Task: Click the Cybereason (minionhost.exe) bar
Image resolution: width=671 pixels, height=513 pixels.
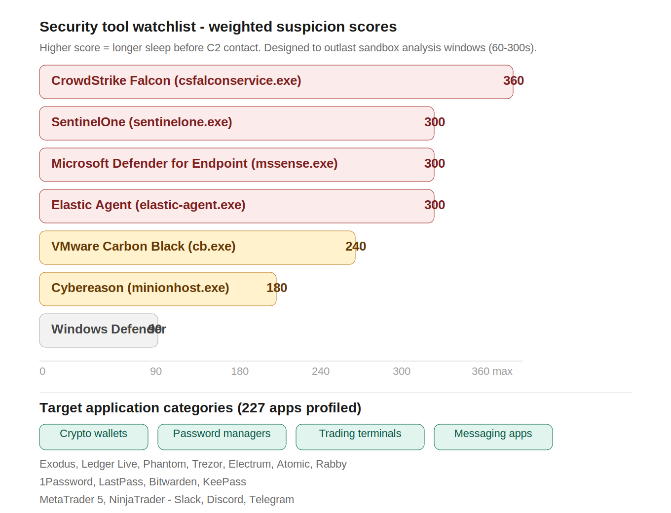Action: 158,289
